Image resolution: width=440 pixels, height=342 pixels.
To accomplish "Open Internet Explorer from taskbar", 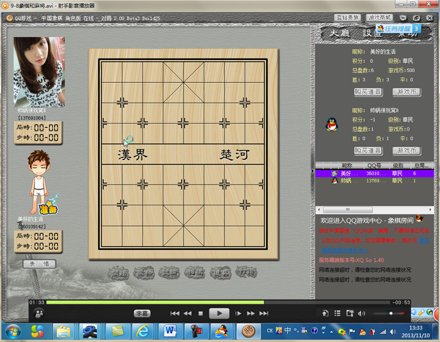I will 143,332.
